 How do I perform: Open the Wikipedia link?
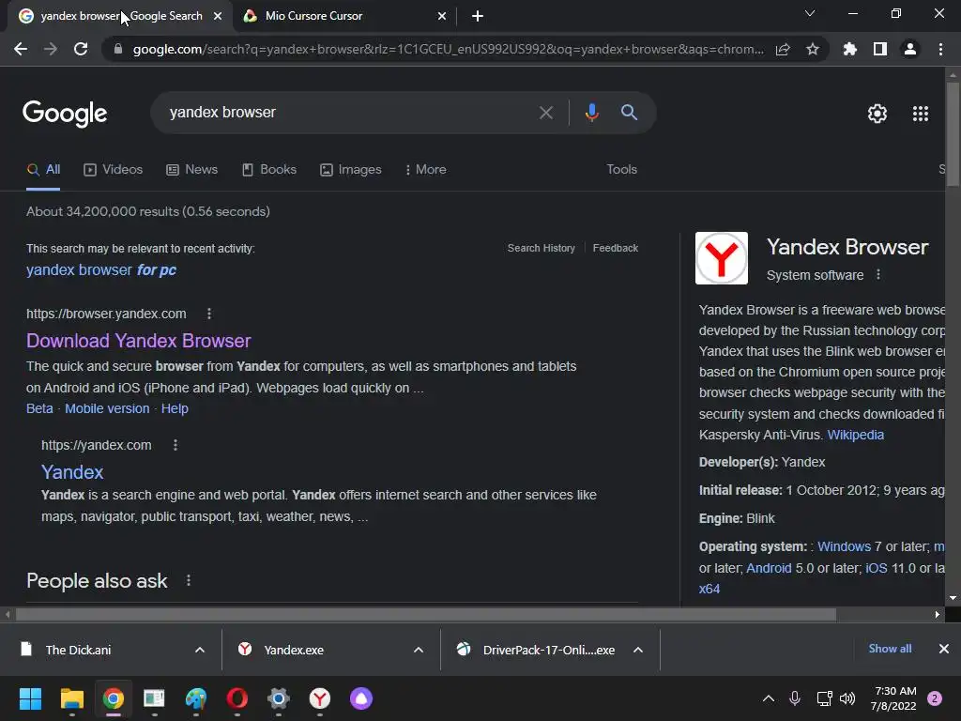click(856, 435)
